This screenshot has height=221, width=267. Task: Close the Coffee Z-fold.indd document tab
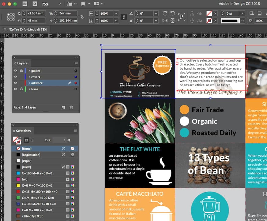pos(5,29)
